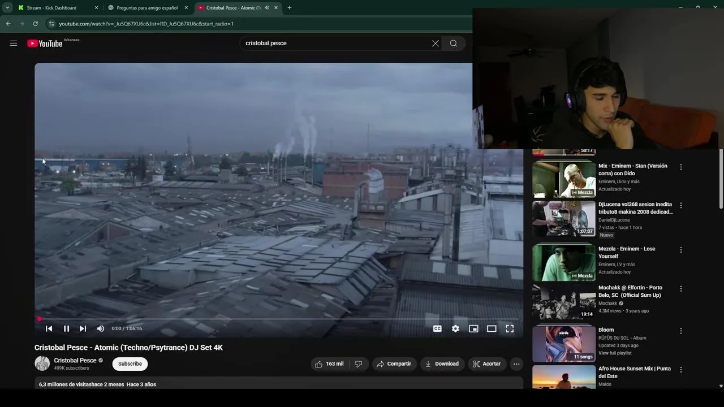Open Acortar clip tool
724x407 pixels.
486,364
